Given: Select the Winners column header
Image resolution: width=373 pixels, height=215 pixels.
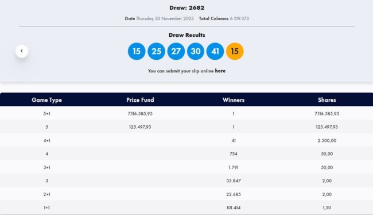Looking at the screenshot, I should 234,100.
